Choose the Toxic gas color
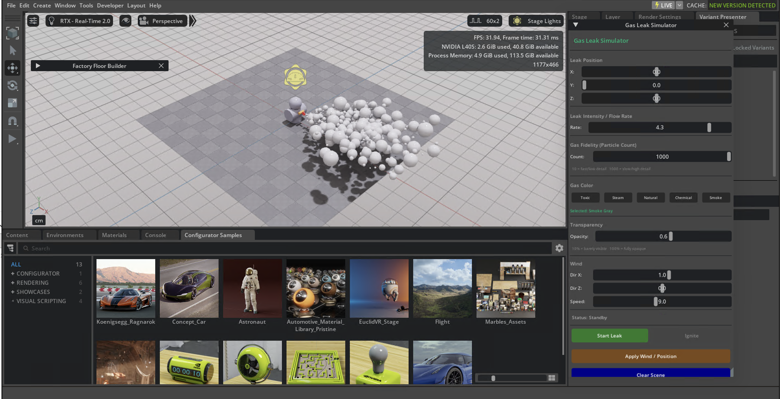780x399 pixels. (585, 198)
